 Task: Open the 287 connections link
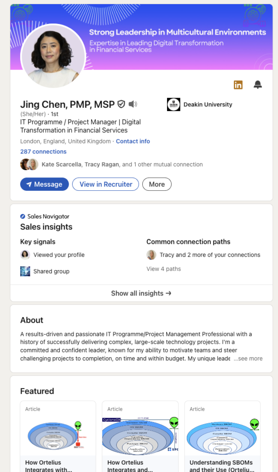coord(43,152)
